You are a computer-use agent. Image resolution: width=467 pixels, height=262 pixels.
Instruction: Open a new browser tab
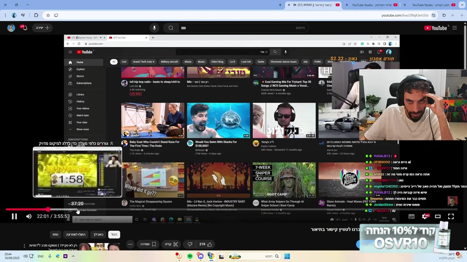point(280,5)
